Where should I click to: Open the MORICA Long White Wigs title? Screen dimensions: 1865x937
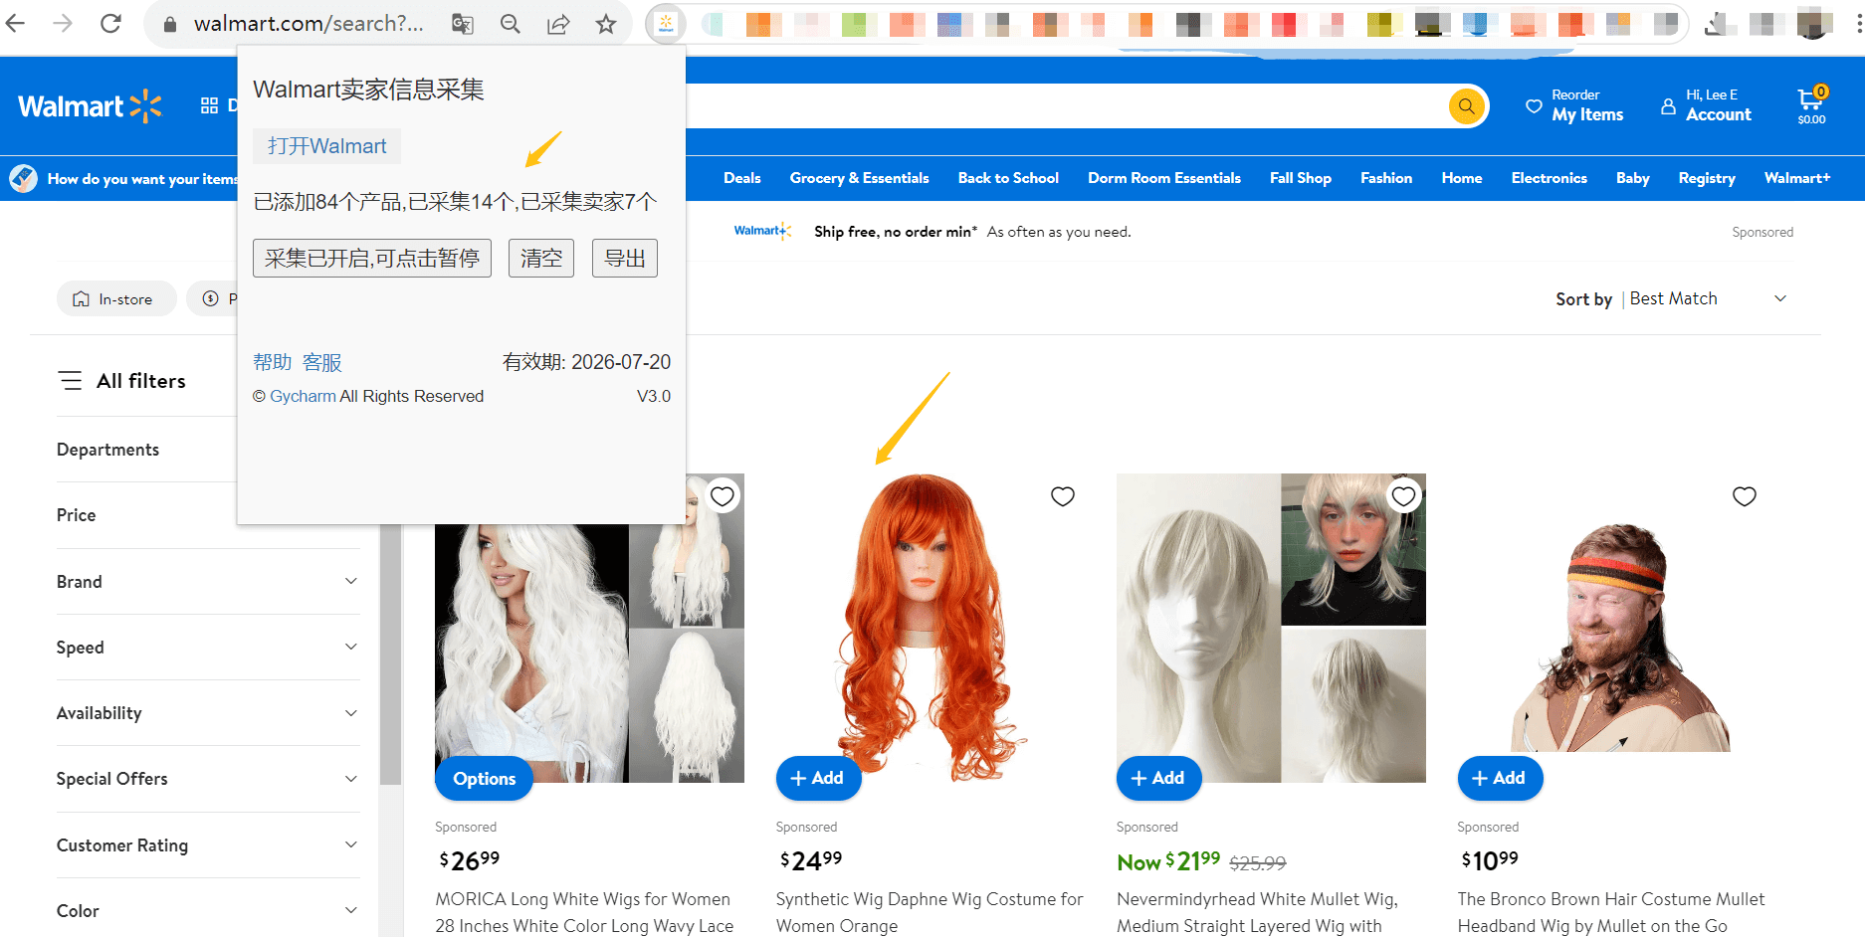coord(584,912)
